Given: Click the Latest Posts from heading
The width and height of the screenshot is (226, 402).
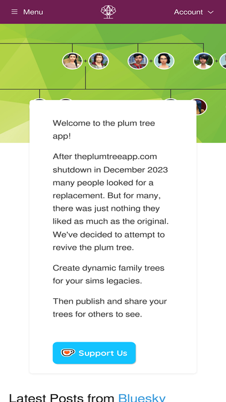Looking at the screenshot, I should pyautogui.click(x=61, y=398).
